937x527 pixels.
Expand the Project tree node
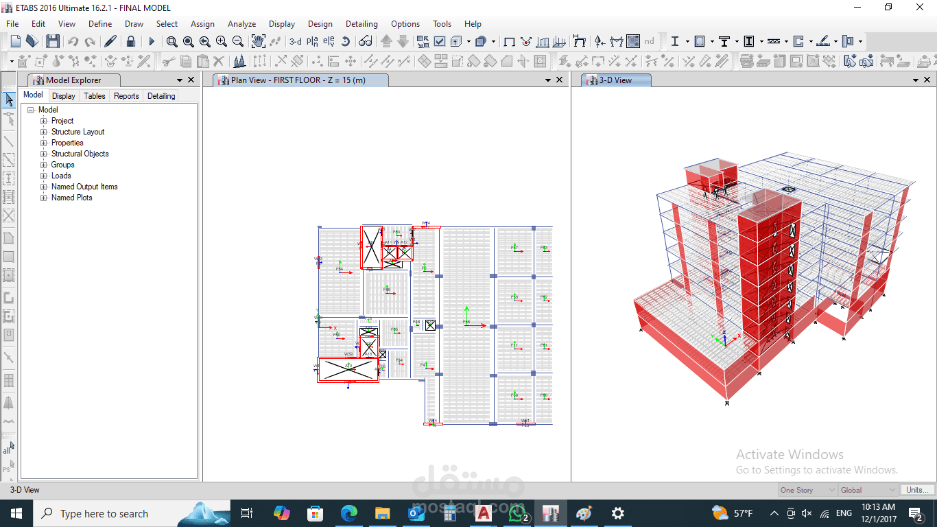tap(44, 121)
